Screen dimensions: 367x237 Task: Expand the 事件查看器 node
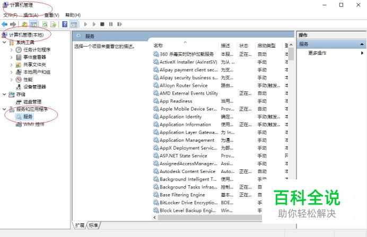pyautogui.click(x=11, y=57)
